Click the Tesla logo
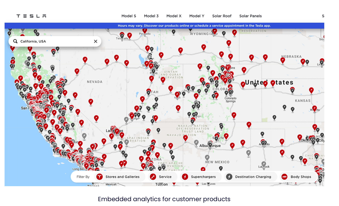This screenshot has width=339, height=206. pos(31,16)
